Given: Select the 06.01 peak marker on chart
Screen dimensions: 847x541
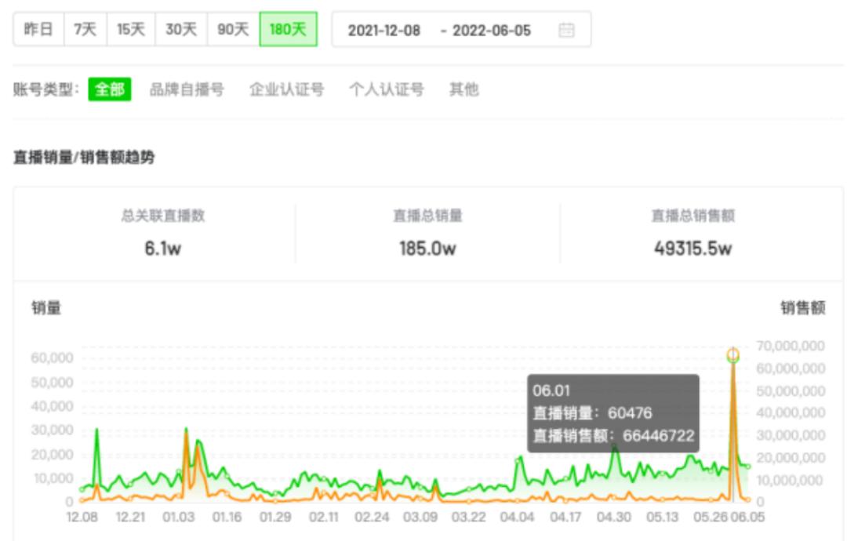Looking at the screenshot, I should coord(733,357).
